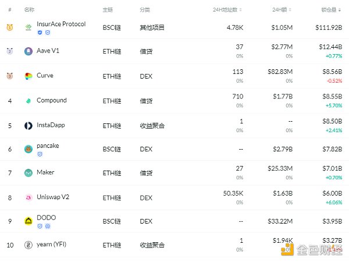Screen dimensions: 349x262
Task: Click the yellow DODO logo icon
Action: click(x=28, y=221)
